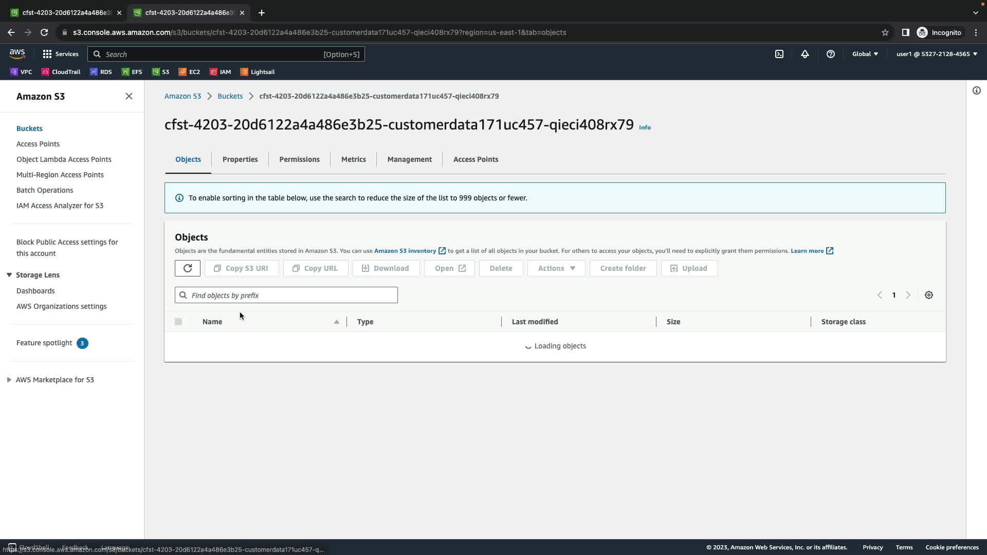Click the Amazon S3 inventory link
This screenshot has width=987, height=555.
point(405,251)
